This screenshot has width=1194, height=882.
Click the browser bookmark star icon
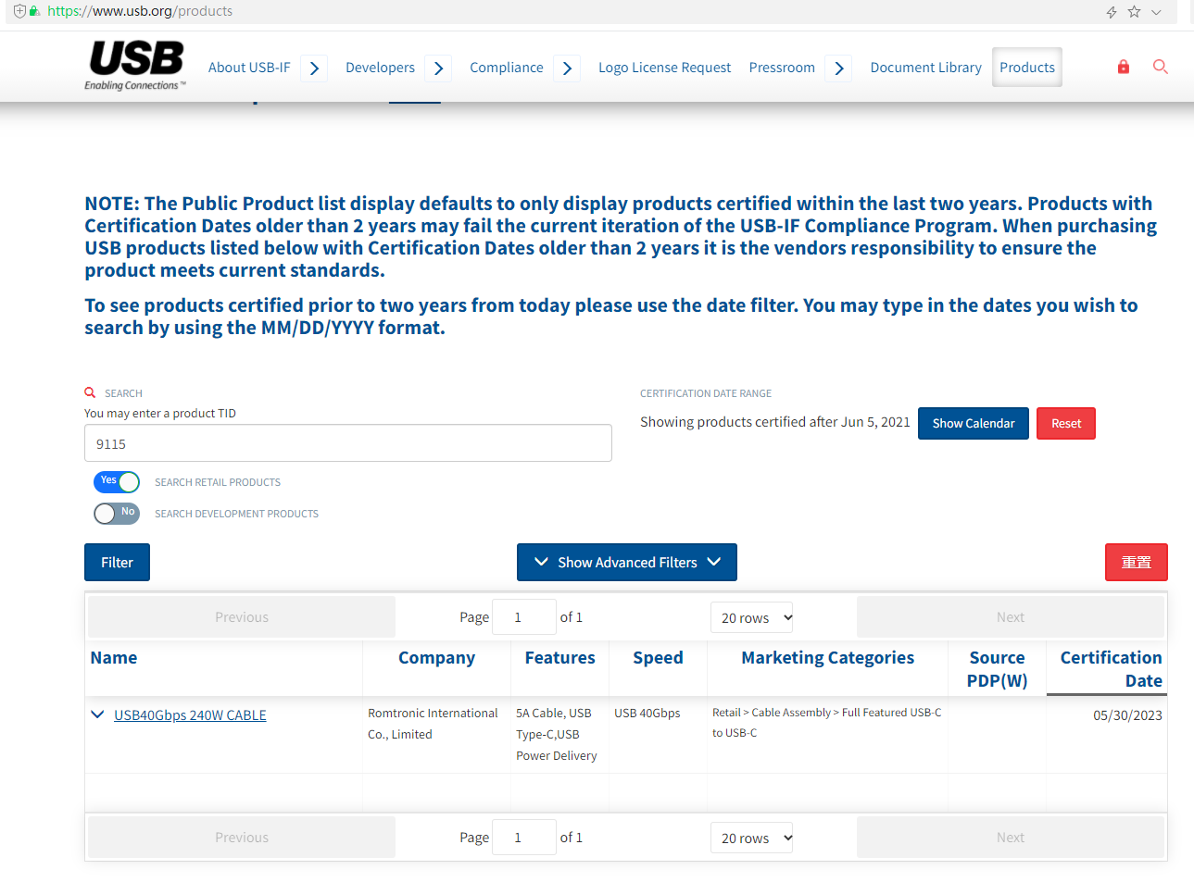click(x=1134, y=12)
